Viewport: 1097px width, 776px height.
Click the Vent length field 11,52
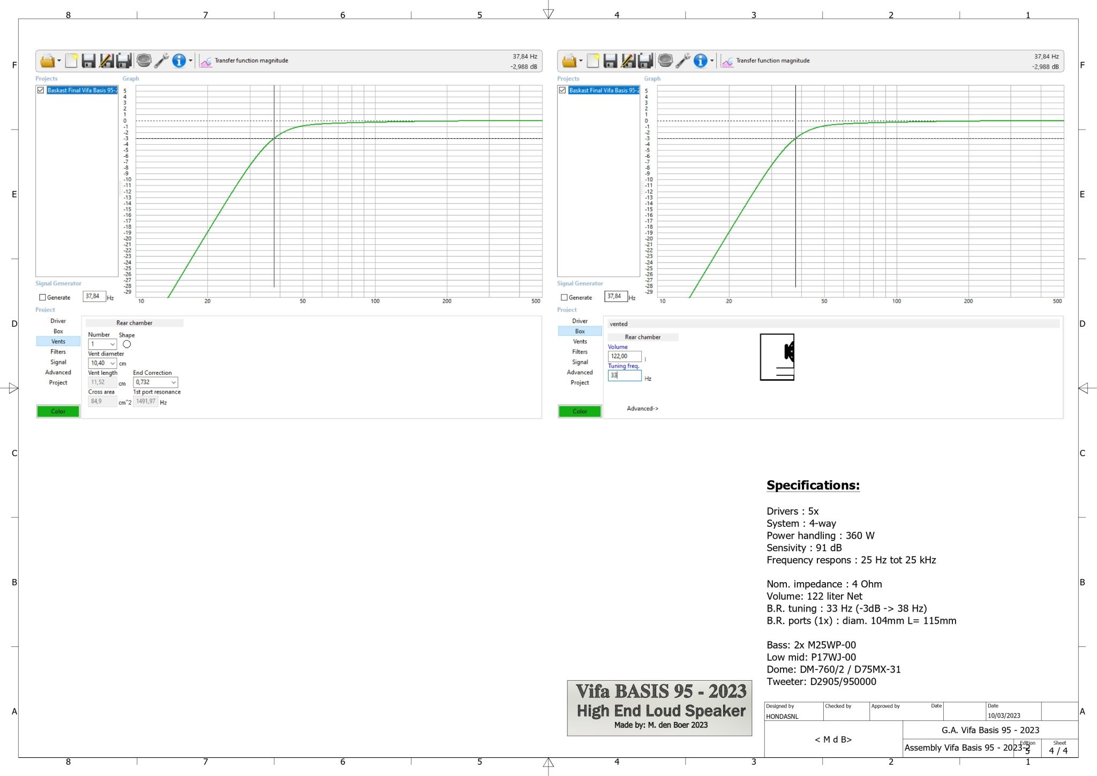point(102,382)
